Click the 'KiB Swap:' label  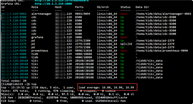click(9, 101)
